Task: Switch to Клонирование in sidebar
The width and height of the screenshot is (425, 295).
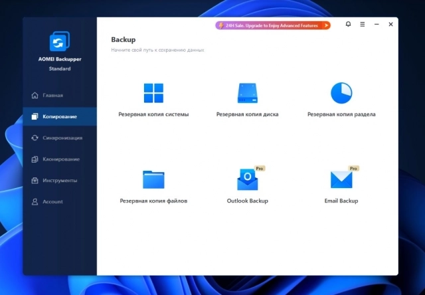Action: [x=60, y=159]
